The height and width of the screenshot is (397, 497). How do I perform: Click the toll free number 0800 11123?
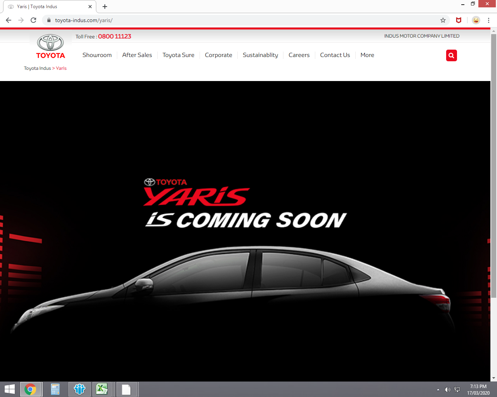[x=115, y=36]
